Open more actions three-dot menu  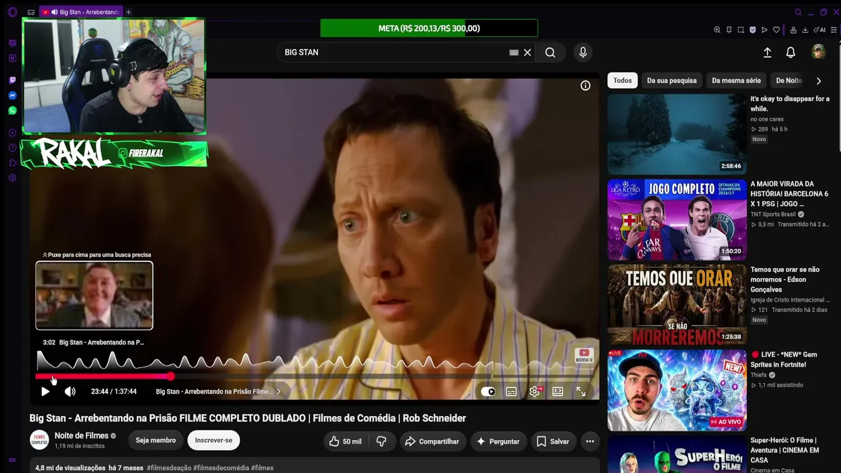pos(590,441)
